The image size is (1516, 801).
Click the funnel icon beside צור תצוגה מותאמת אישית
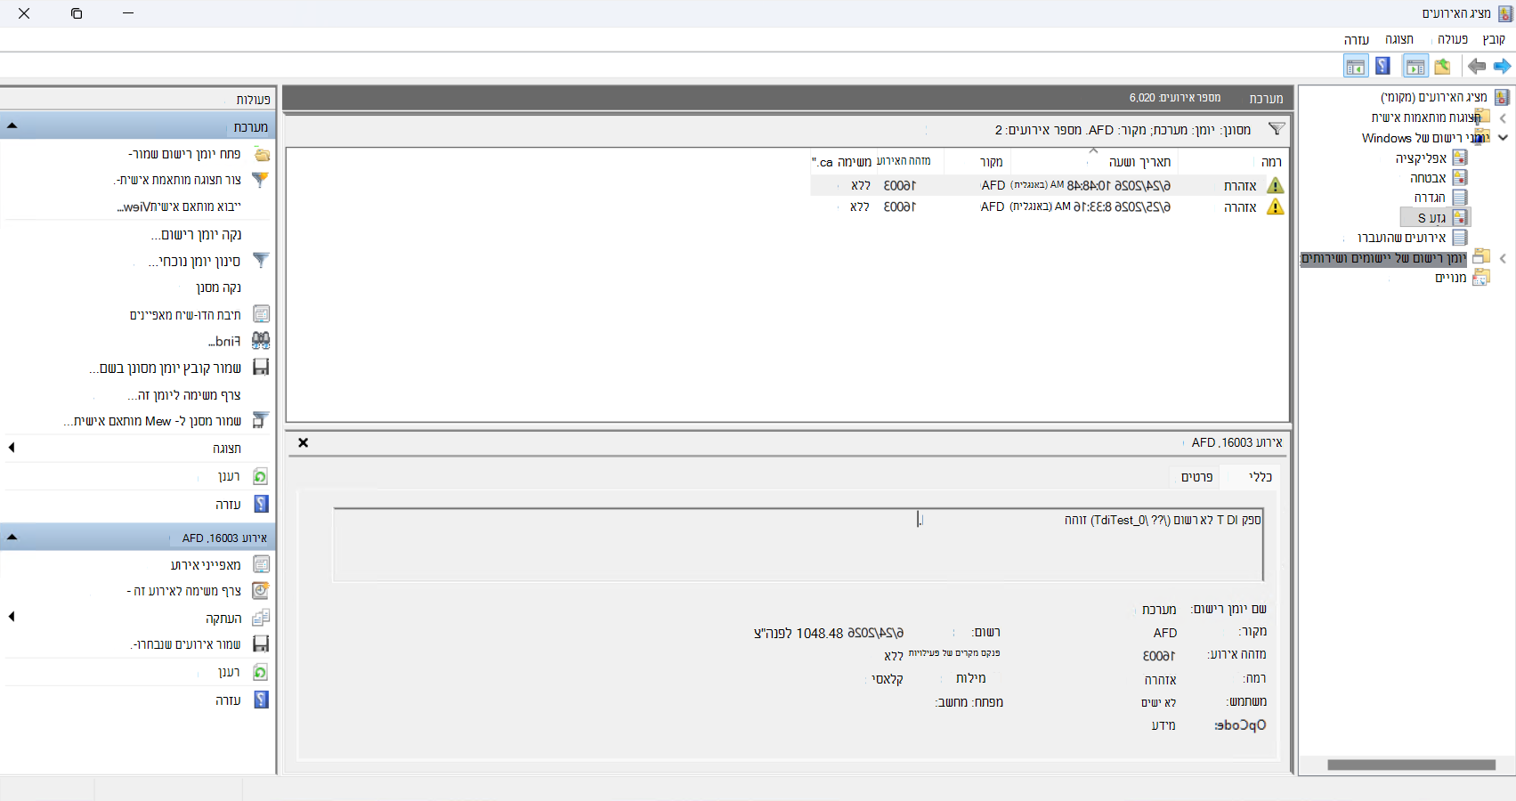261,180
